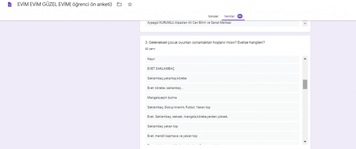Screen dimensions: 356x149
Task: Star the form with star icon
Action: (x=130, y=5)
